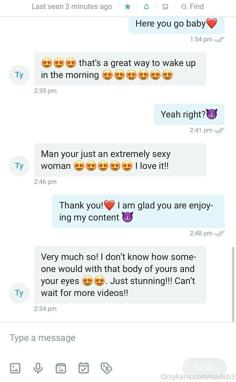Focus the Type a message field

tap(117, 338)
